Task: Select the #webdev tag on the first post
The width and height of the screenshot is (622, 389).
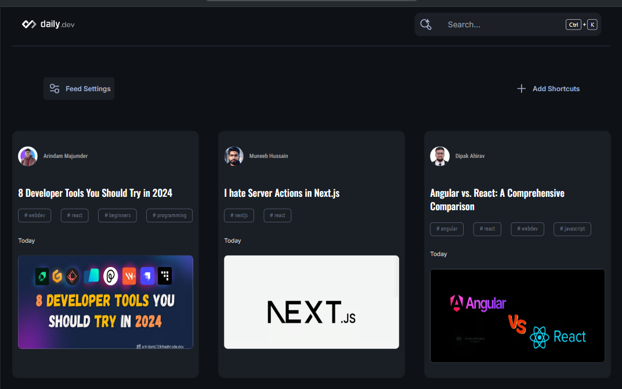Action: (x=34, y=215)
